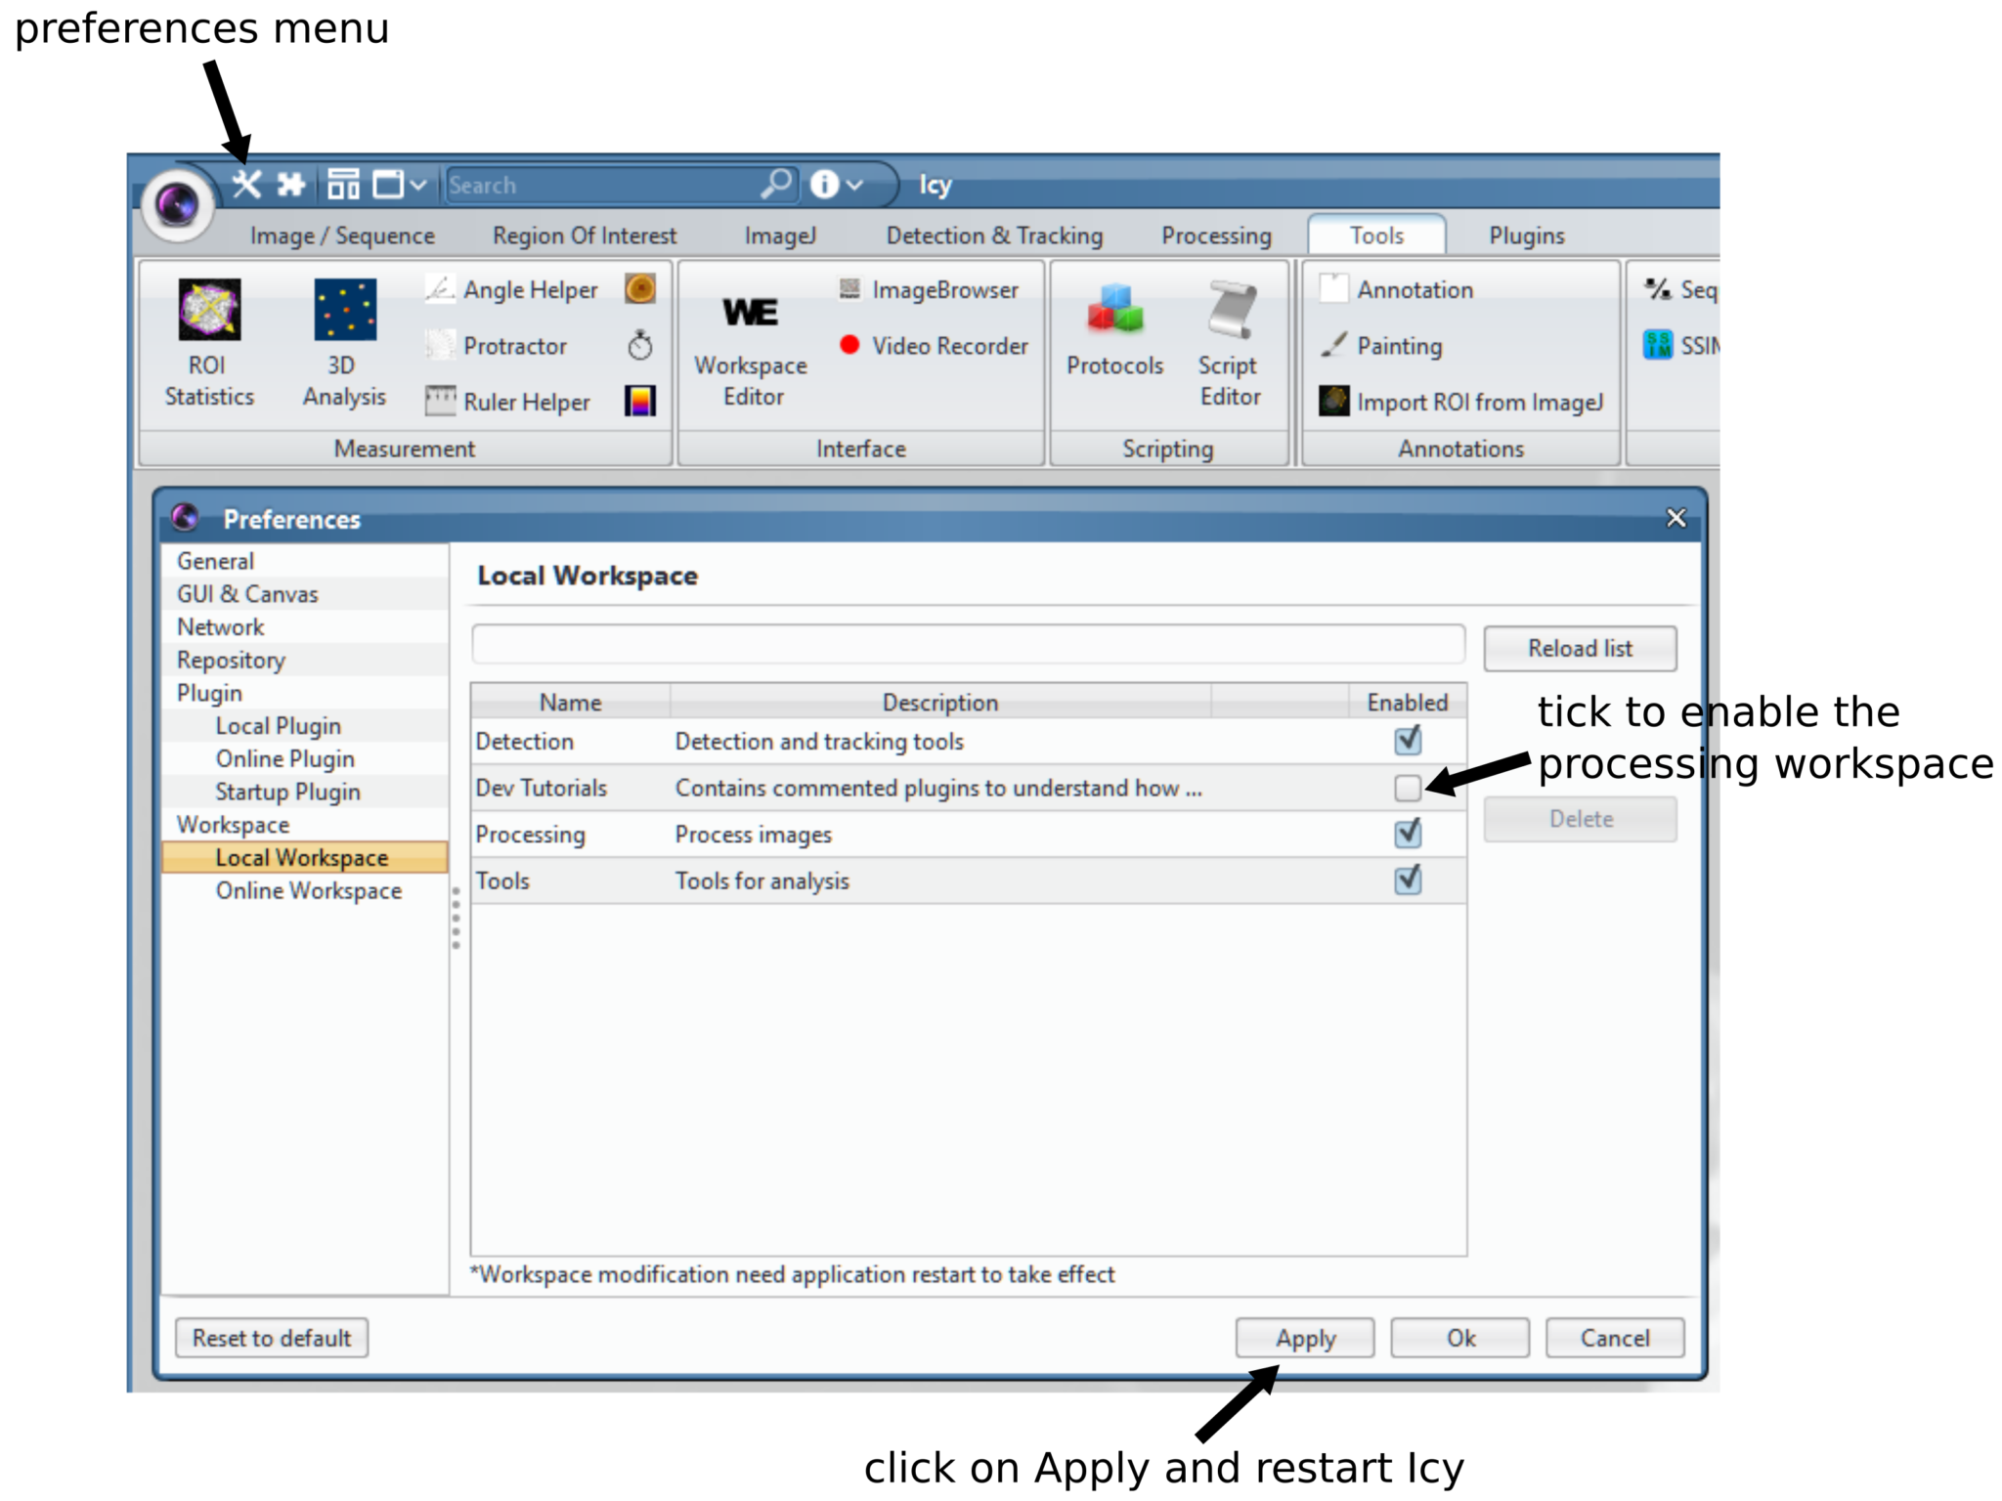This screenshot has width=2002, height=1501.
Task: Select the ROI Statistics tool
Action: pyautogui.click(x=208, y=337)
